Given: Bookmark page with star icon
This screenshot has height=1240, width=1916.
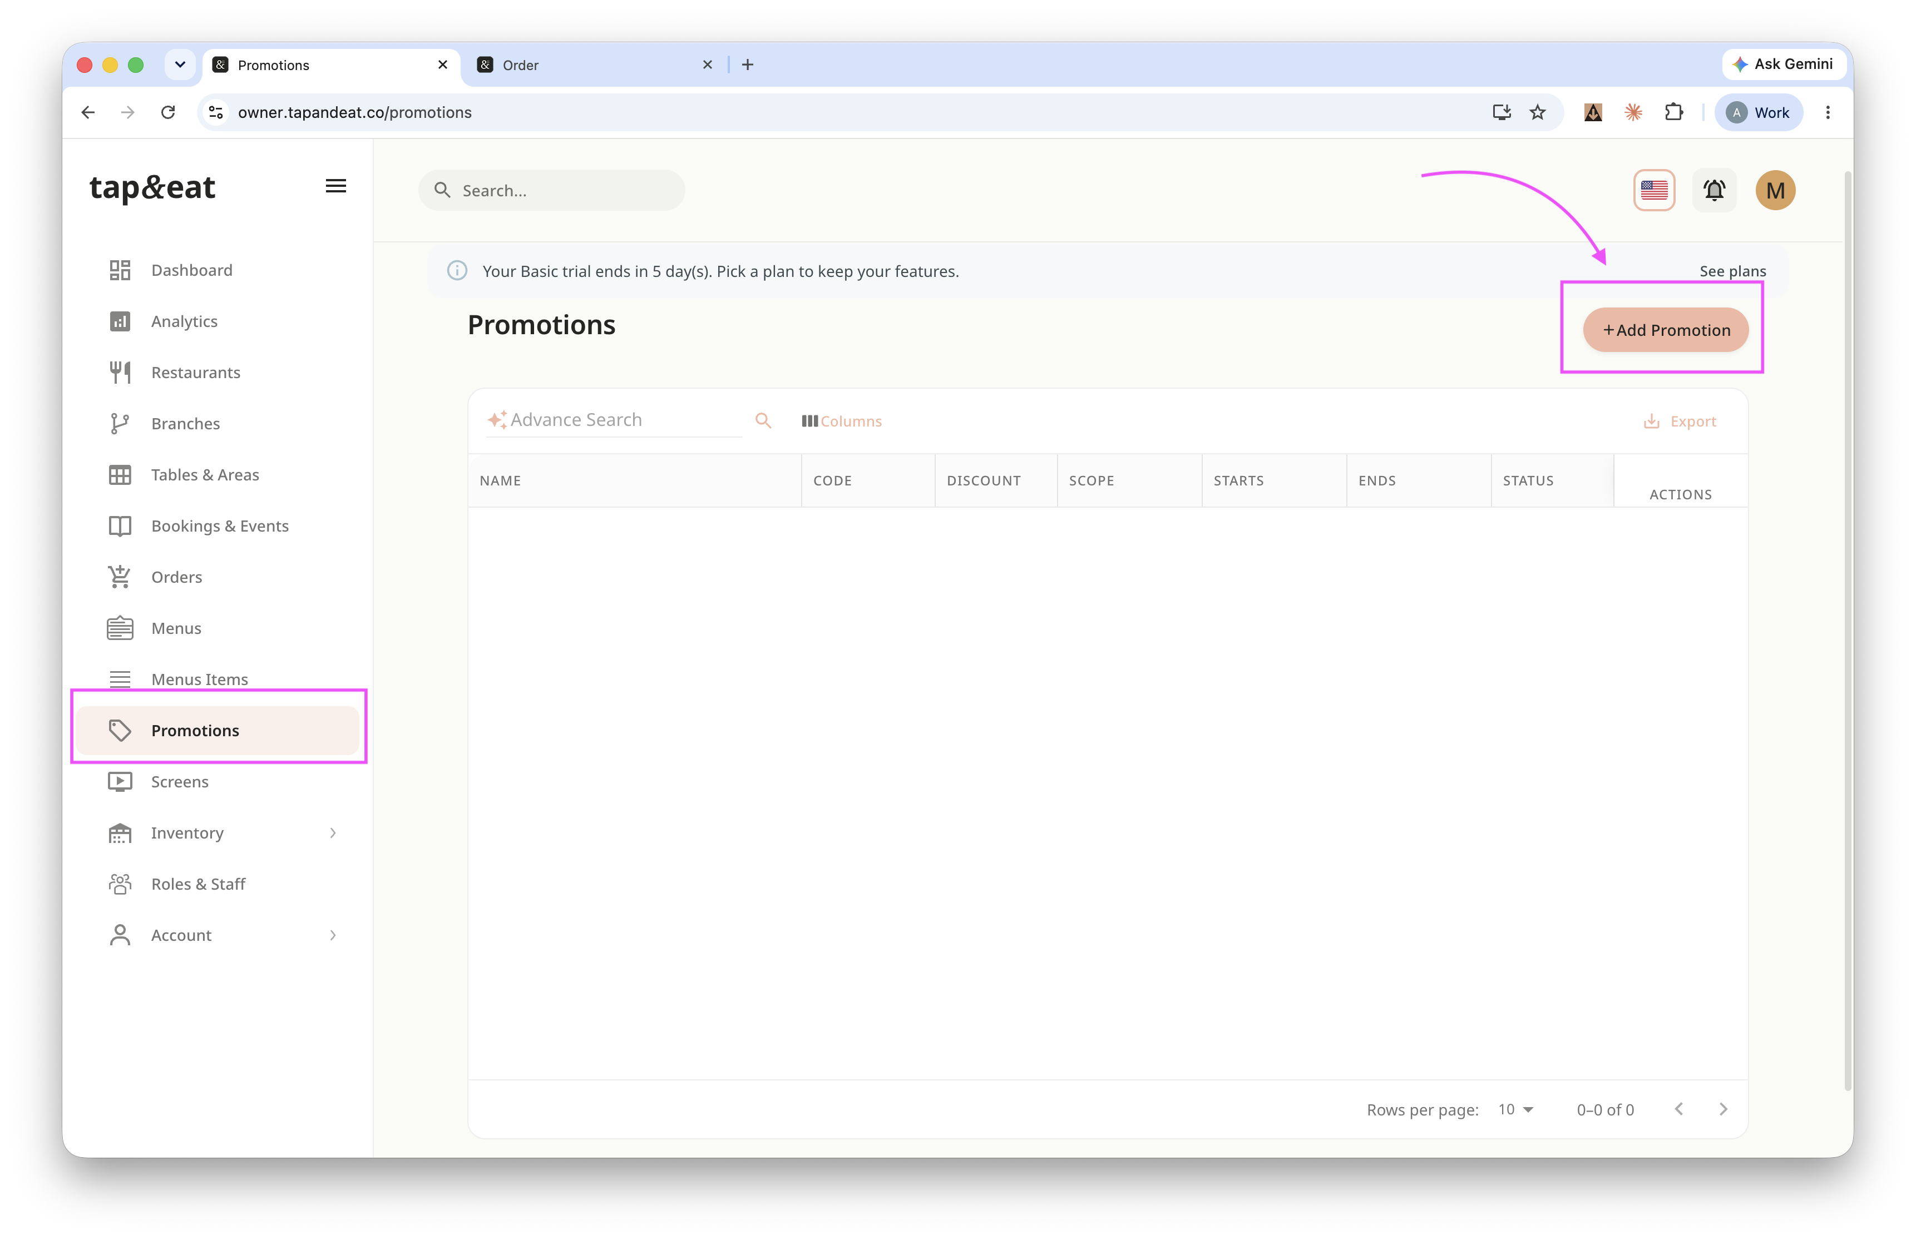Looking at the screenshot, I should tap(1538, 112).
